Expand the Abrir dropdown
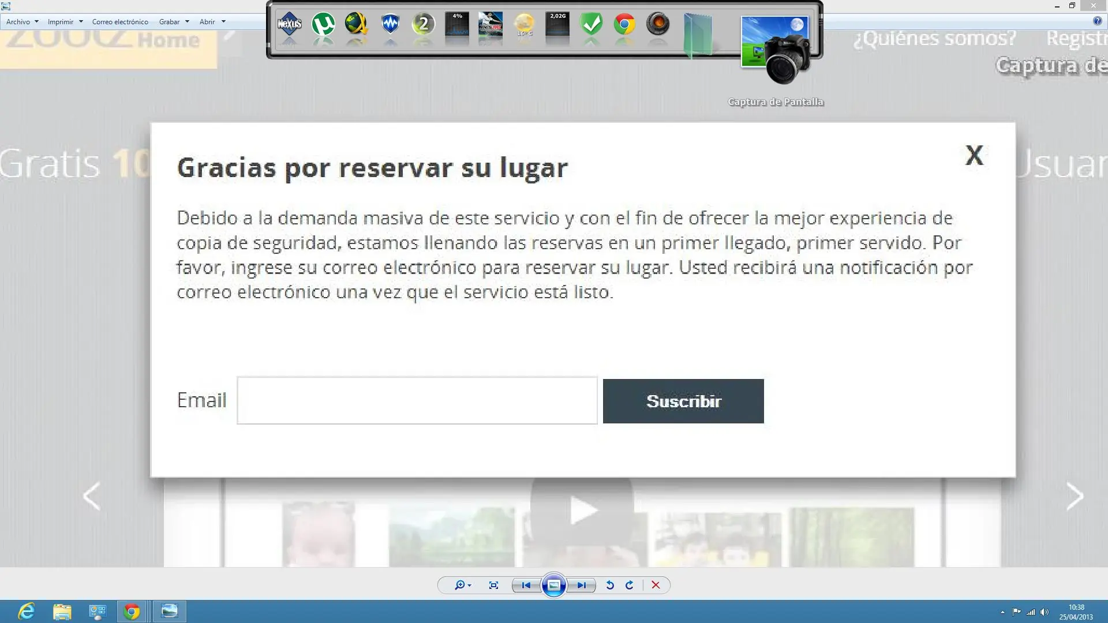1108x623 pixels. (211, 21)
